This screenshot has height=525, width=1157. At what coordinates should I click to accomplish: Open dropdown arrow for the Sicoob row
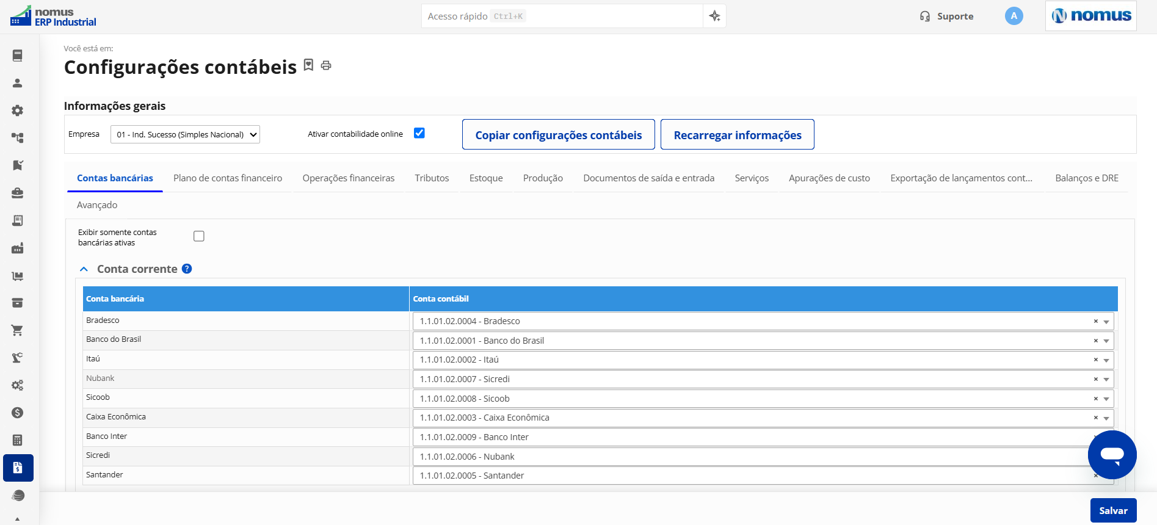click(x=1106, y=399)
